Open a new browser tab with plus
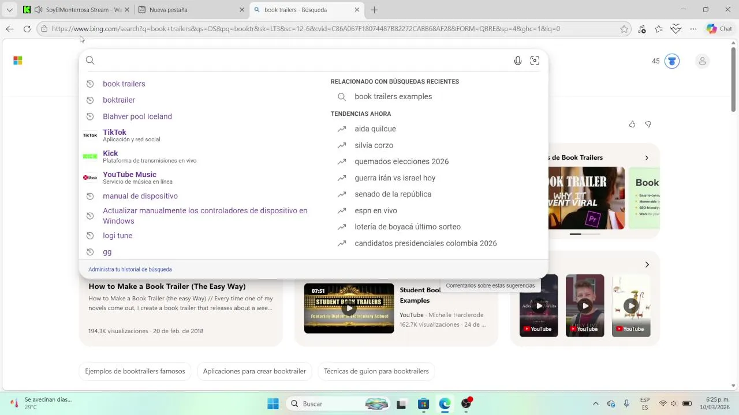 click(x=374, y=10)
